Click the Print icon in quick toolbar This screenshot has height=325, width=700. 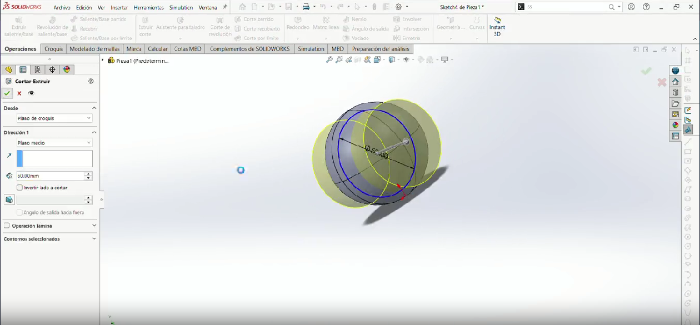click(306, 7)
